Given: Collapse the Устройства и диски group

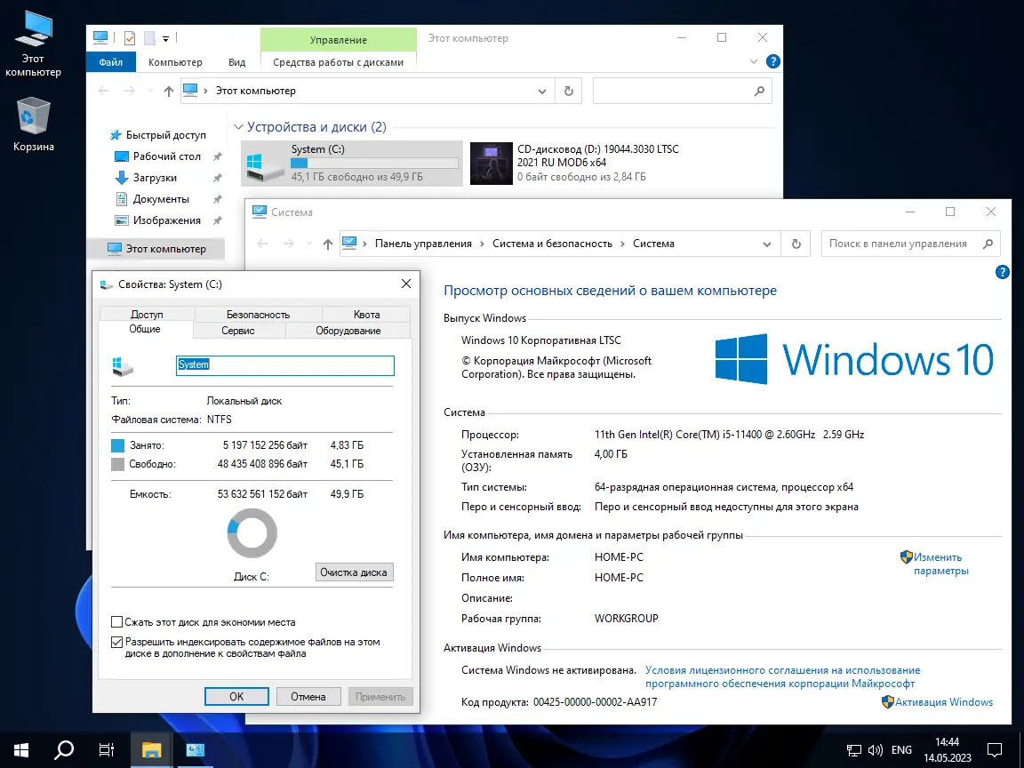Looking at the screenshot, I should [238, 127].
